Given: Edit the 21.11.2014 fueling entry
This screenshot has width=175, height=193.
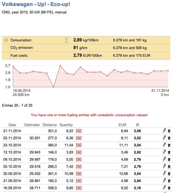Looking at the screenshot, I should [x=164, y=130].
